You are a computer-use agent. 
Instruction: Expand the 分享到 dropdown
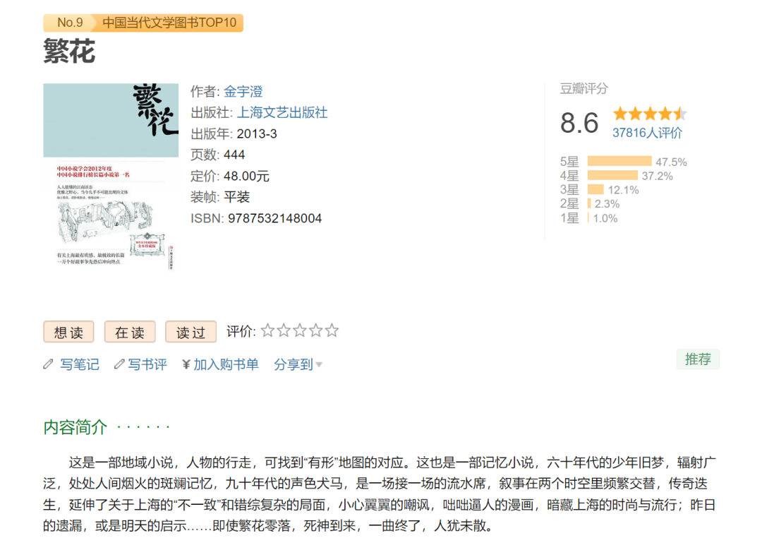(x=298, y=364)
